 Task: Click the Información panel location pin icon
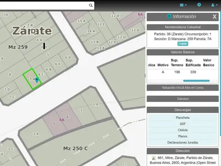[x=169, y=17]
